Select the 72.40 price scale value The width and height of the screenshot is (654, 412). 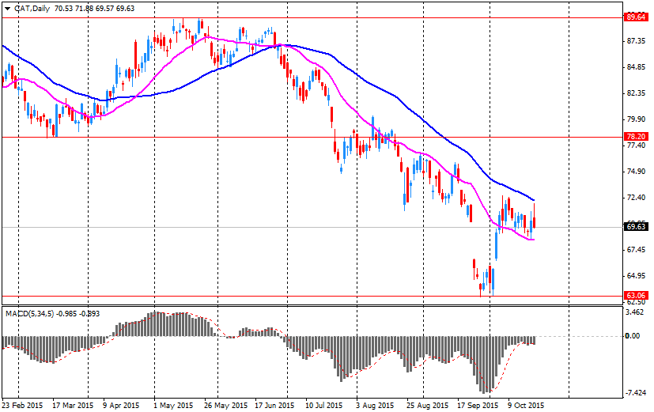coord(636,197)
